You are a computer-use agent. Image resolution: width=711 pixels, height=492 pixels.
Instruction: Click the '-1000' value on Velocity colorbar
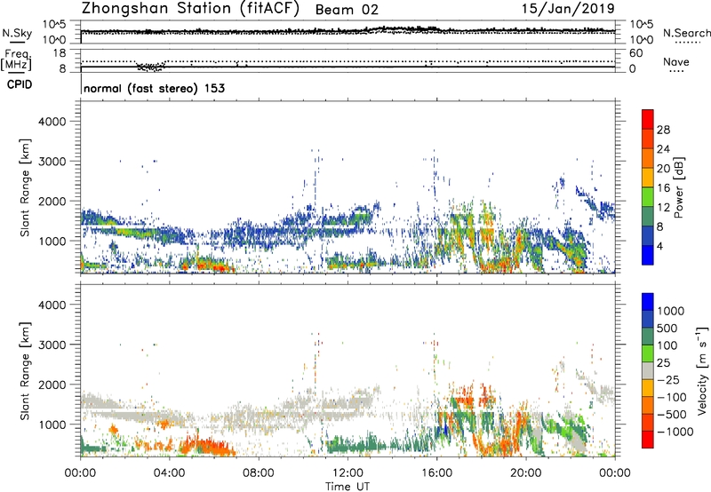(x=675, y=432)
